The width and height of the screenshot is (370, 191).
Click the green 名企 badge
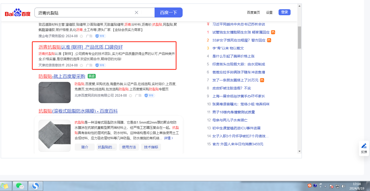point(92,76)
